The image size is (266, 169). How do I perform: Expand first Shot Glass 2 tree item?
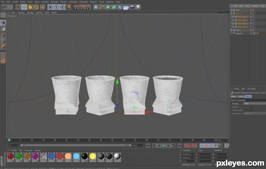click(233, 16)
